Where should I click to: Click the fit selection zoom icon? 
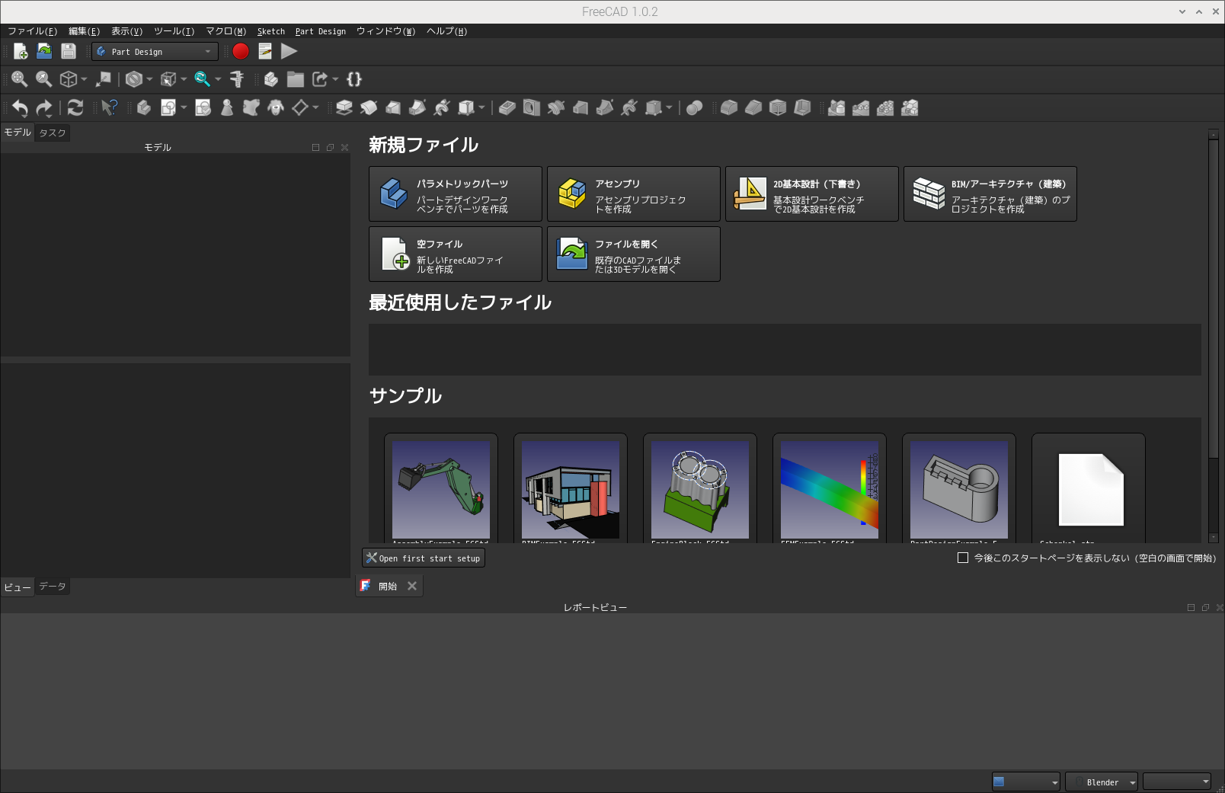tap(44, 79)
